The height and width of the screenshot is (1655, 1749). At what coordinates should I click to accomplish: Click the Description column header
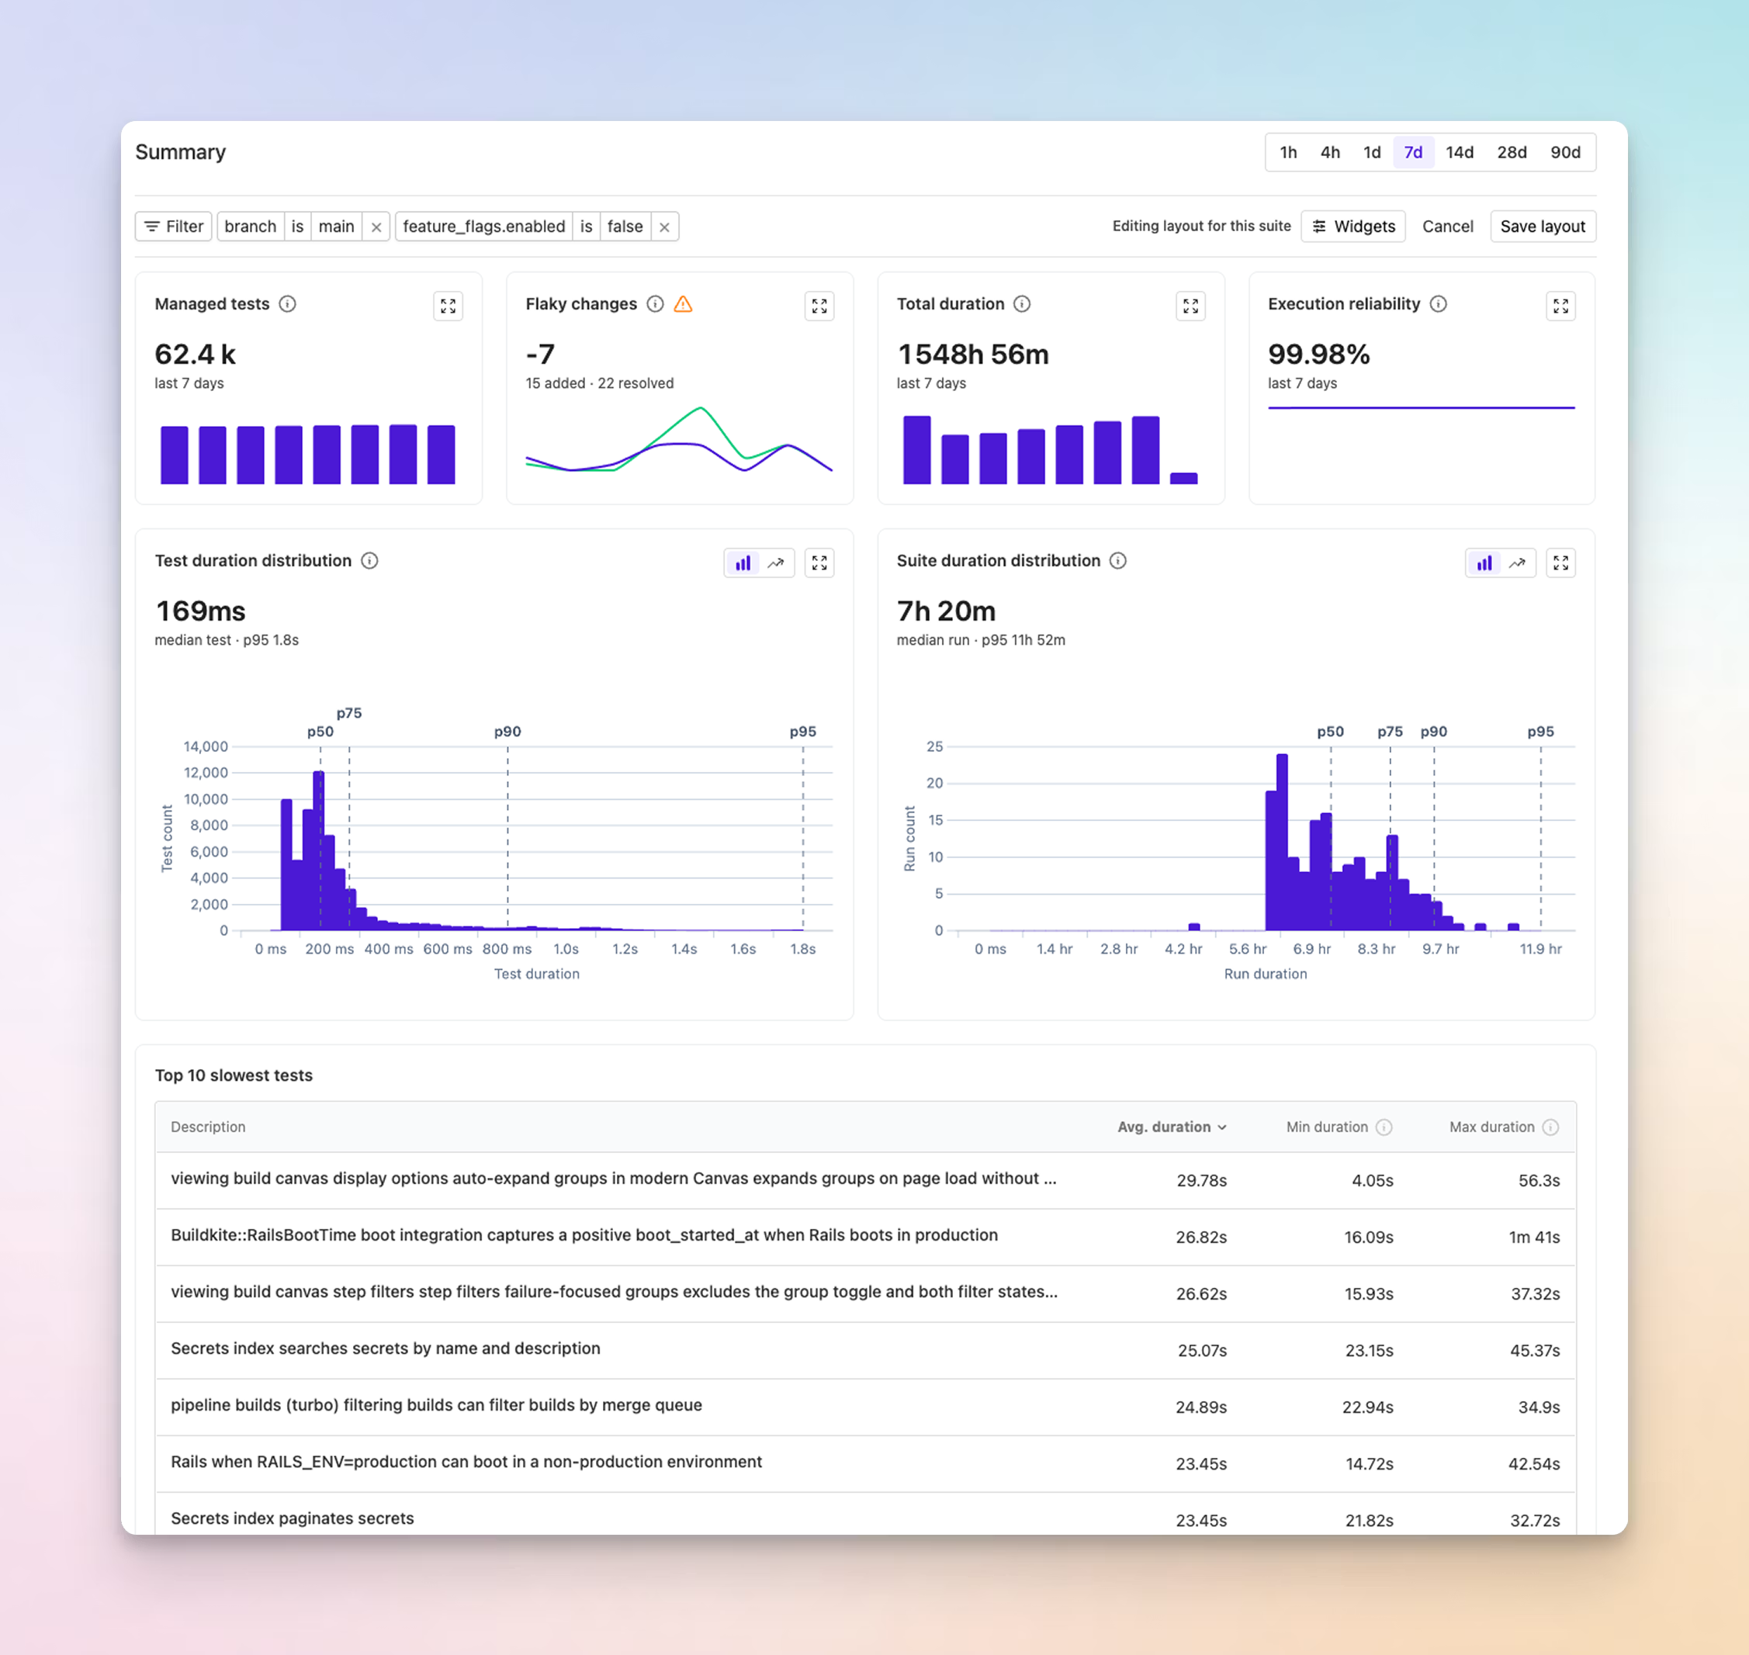click(208, 1127)
